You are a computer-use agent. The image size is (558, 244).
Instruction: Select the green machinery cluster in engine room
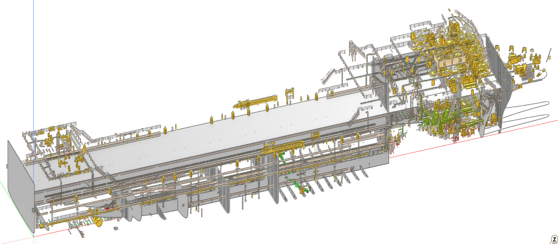pos(442,118)
